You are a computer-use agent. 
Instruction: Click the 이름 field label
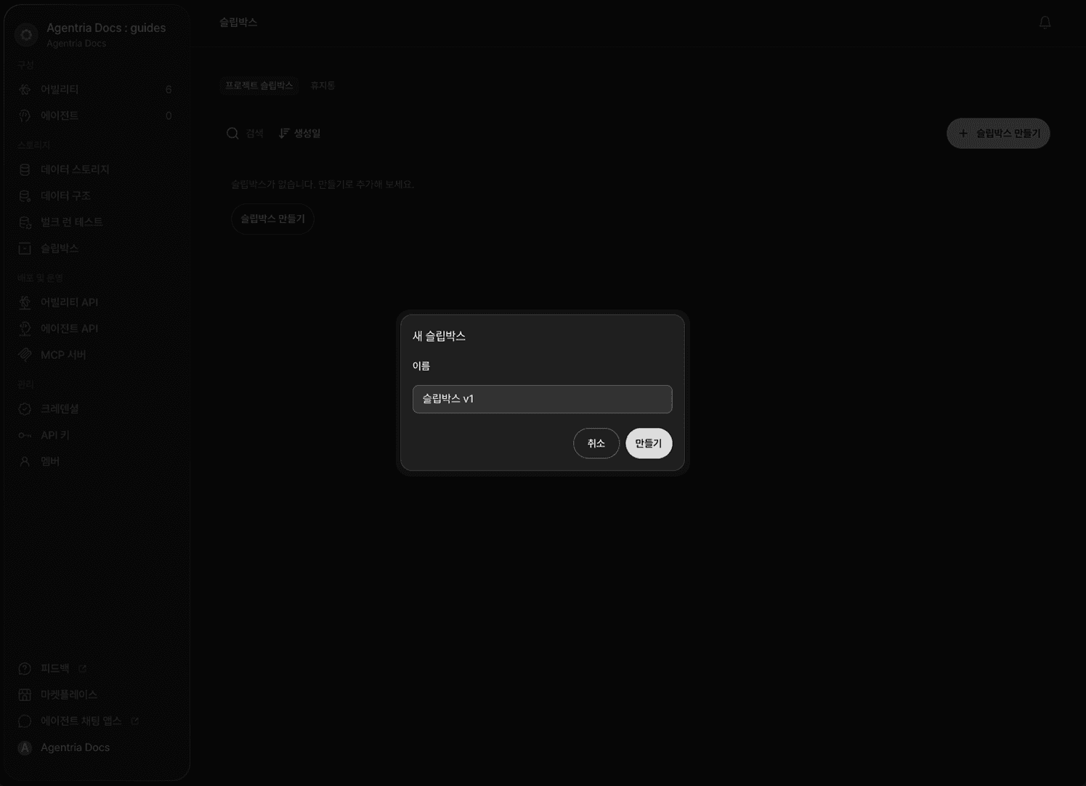click(421, 366)
